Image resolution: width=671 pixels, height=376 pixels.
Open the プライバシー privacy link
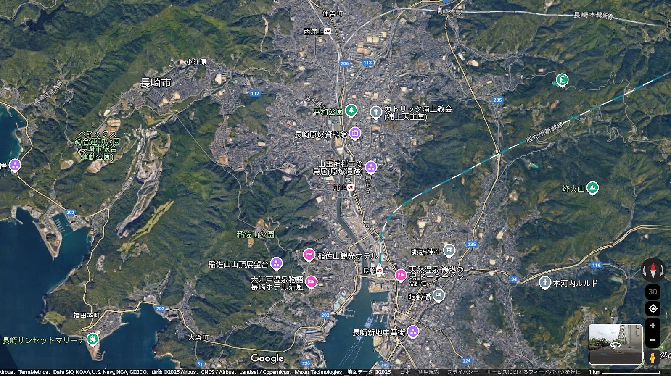462,372
